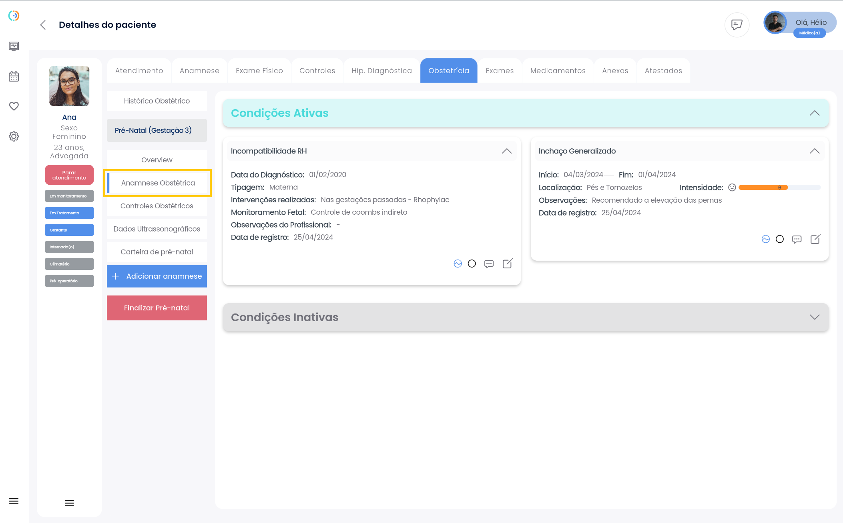Switch to the Controles tab
The width and height of the screenshot is (843, 523).
(x=317, y=71)
